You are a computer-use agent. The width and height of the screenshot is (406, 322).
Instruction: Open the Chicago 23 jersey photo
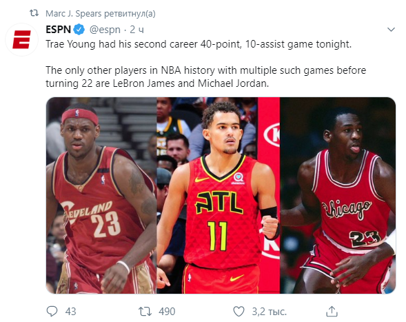[x=338, y=195]
